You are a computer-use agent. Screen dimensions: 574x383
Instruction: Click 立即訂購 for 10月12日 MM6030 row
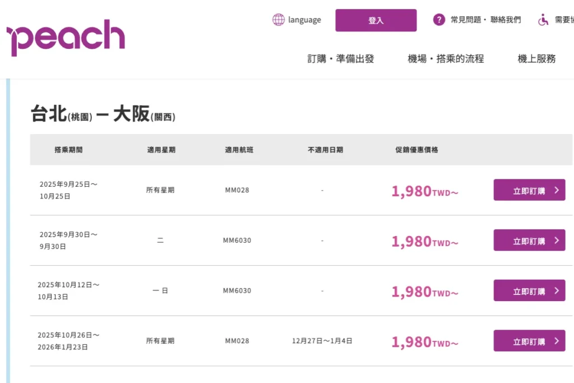[529, 290]
